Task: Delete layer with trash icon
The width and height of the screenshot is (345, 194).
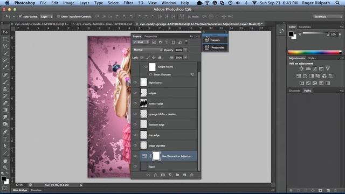Action: coord(192,175)
